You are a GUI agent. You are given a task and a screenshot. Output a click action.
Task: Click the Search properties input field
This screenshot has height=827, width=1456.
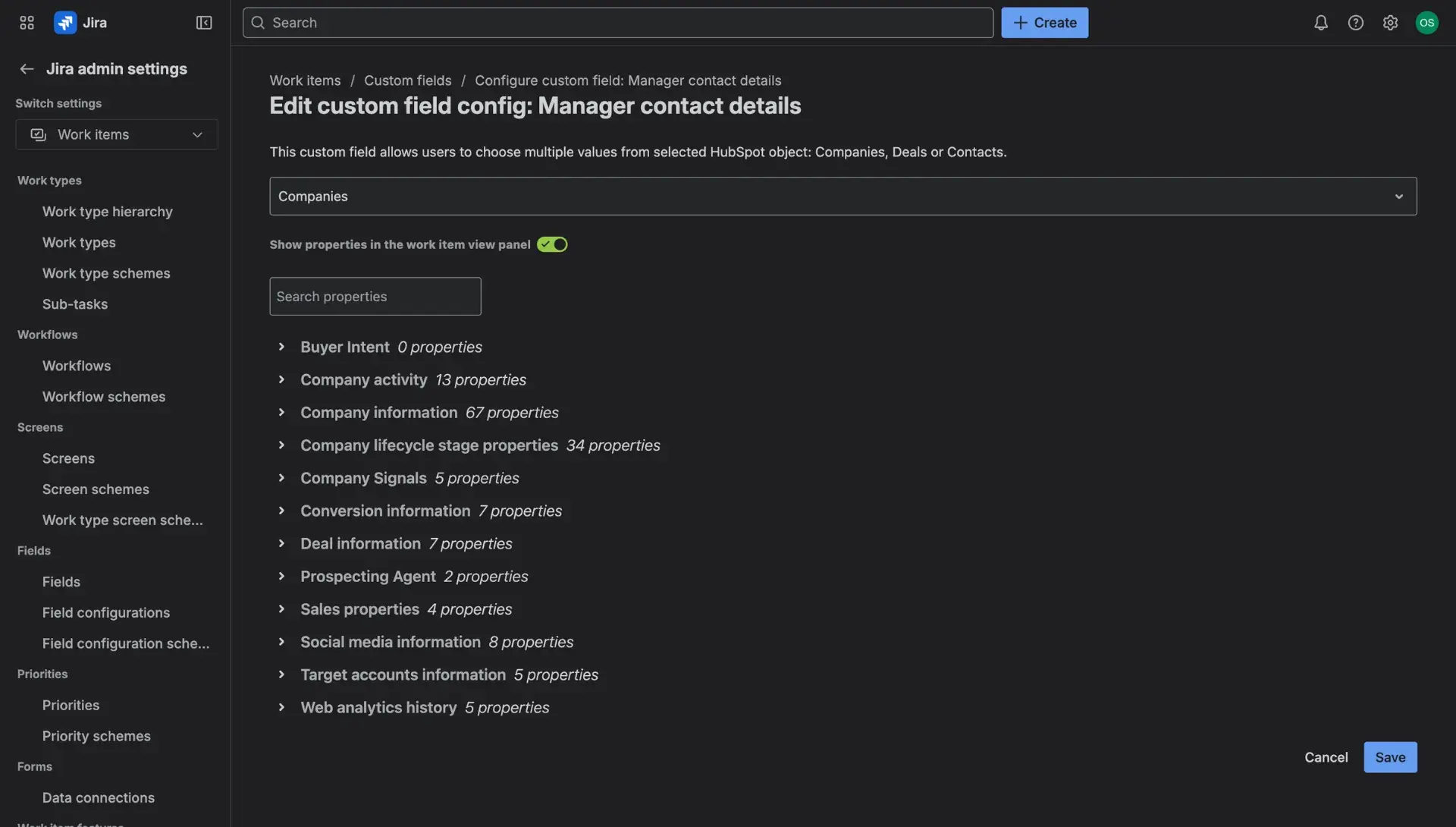coord(375,296)
